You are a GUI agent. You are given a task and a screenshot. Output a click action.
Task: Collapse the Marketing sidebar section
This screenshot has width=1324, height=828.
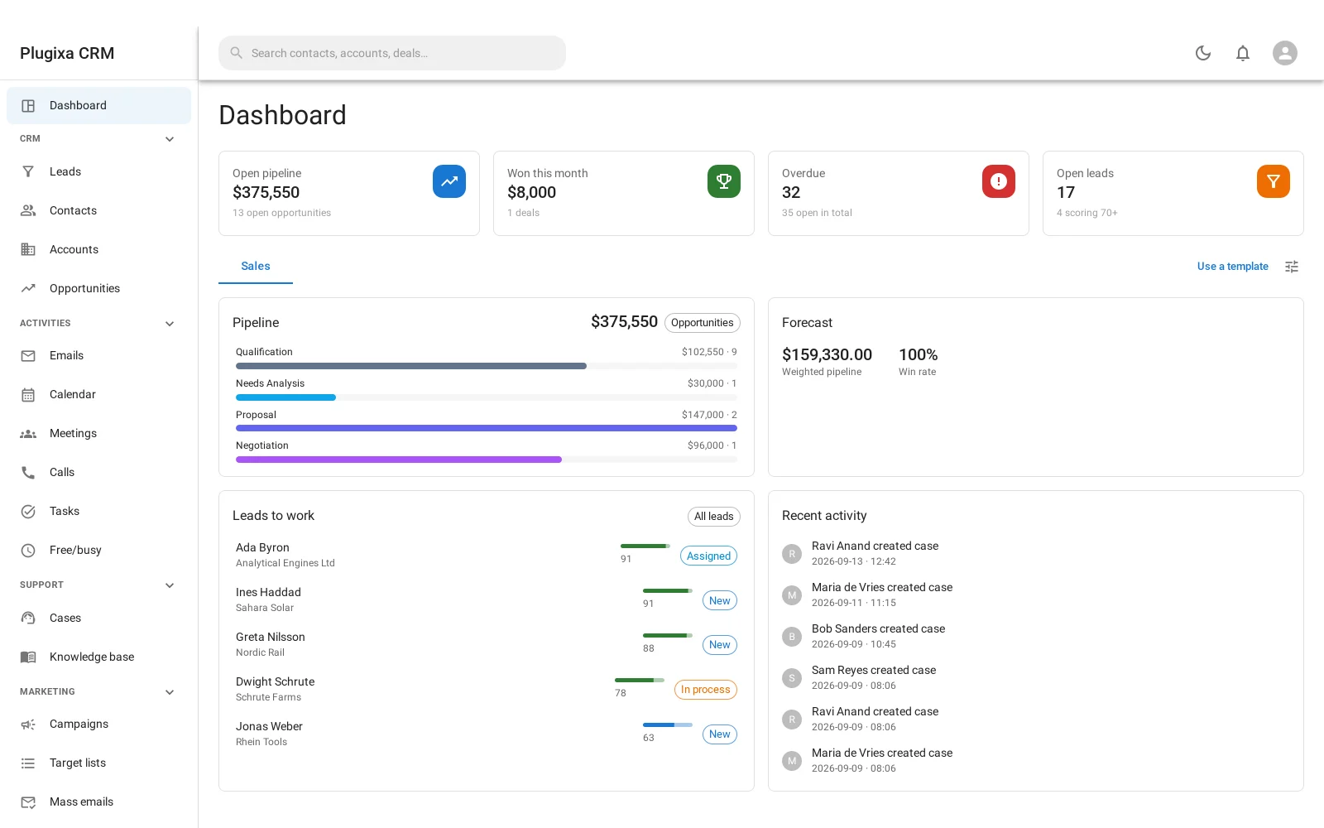170,692
